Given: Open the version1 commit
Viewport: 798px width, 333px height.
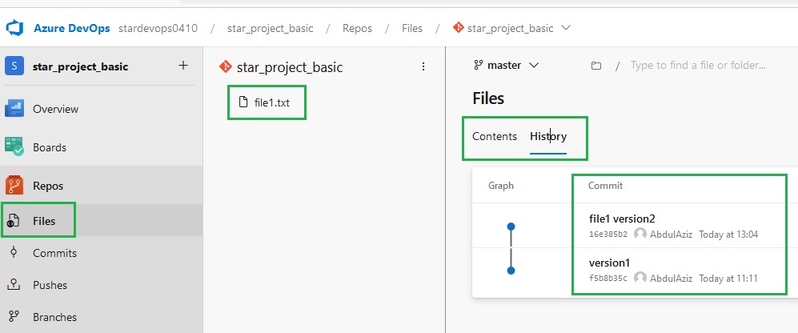Looking at the screenshot, I should 609,263.
